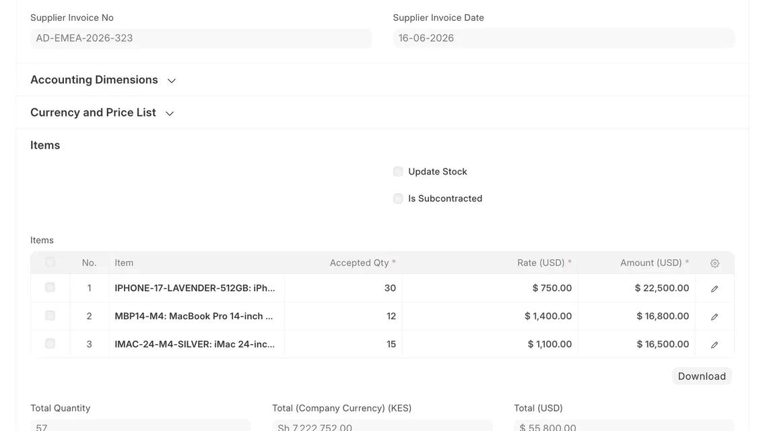Expand the Accounting Dimensions section
761x431 pixels.
(103, 80)
